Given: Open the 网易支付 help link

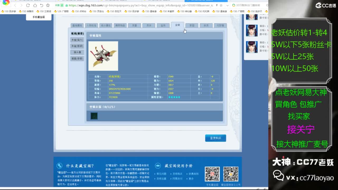Looking at the screenshot, I should 177,179.
